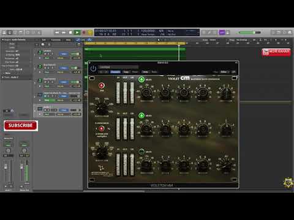Viewport: 294px width, 220px height.
Task: Click the tempo value in the LCD
Action: click(148, 31)
